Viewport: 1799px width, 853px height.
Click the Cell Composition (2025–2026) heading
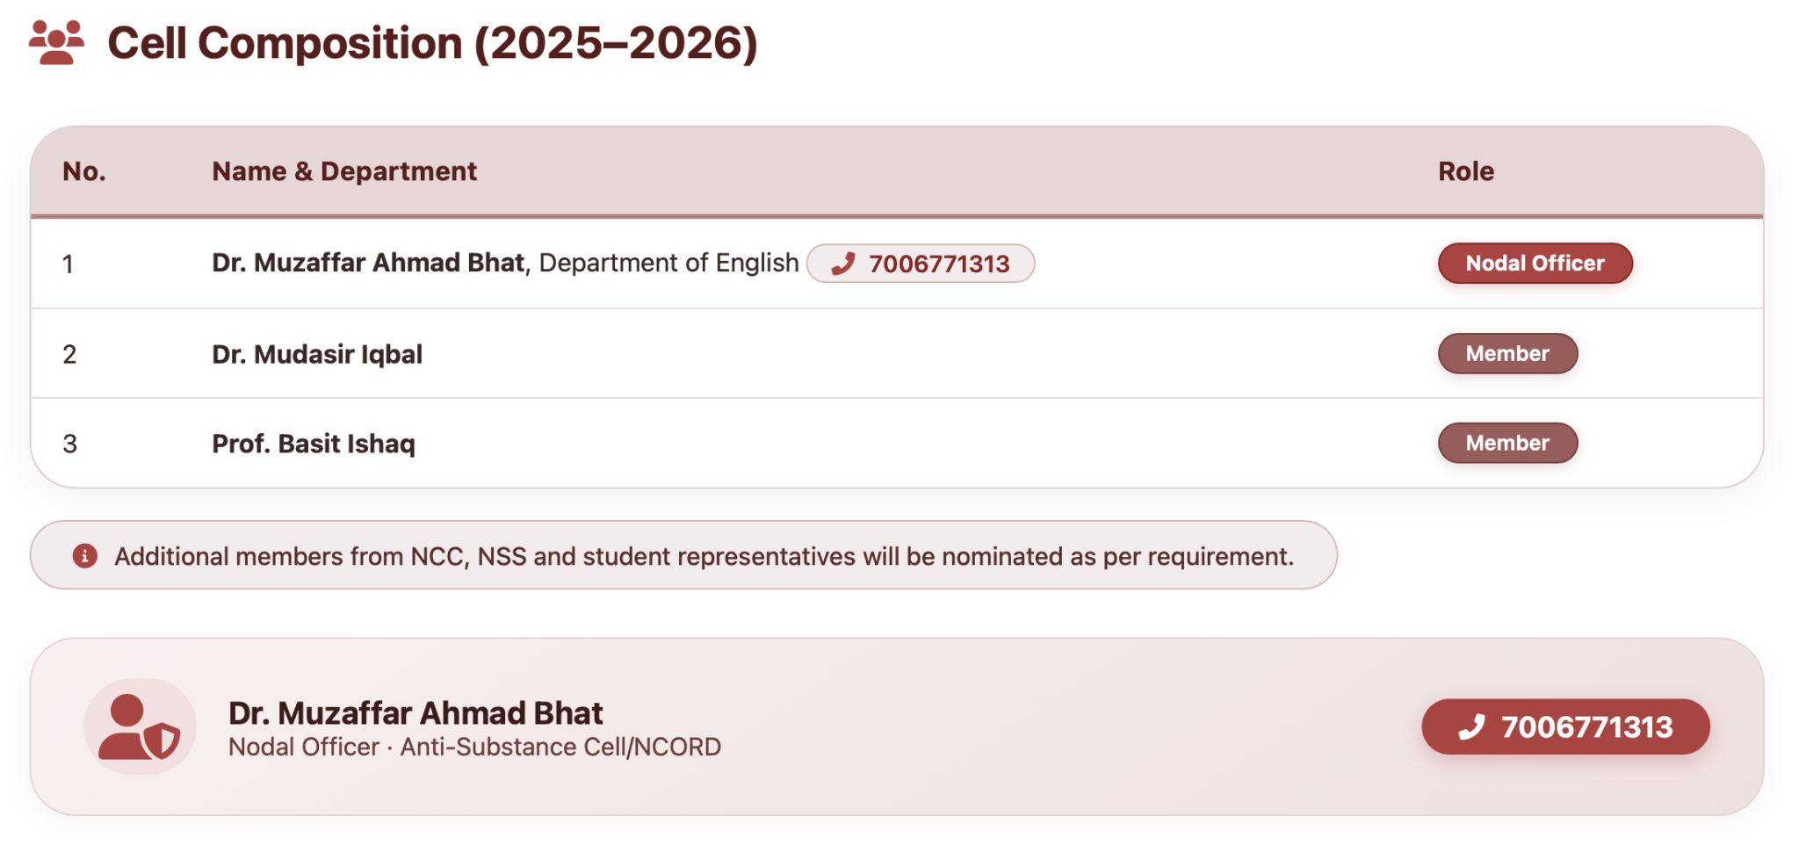432,43
